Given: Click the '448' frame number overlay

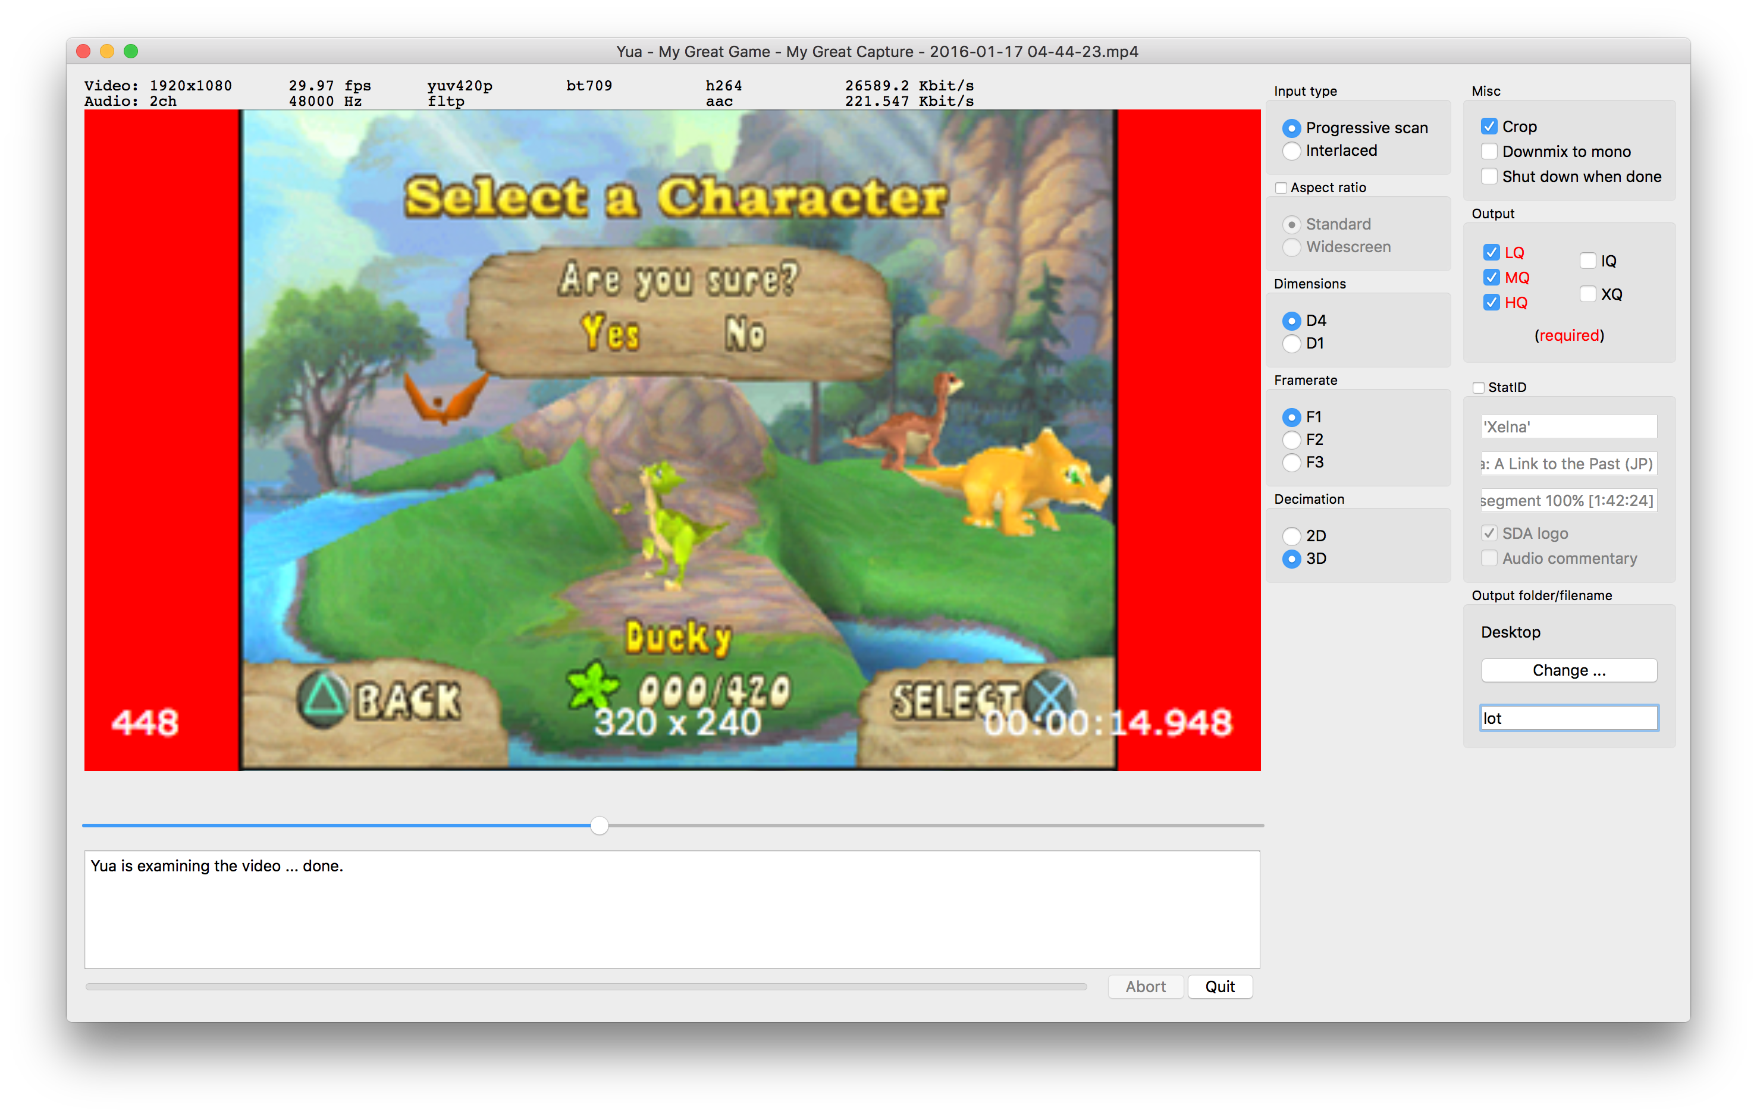Looking at the screenshot, I should point(145,723).
